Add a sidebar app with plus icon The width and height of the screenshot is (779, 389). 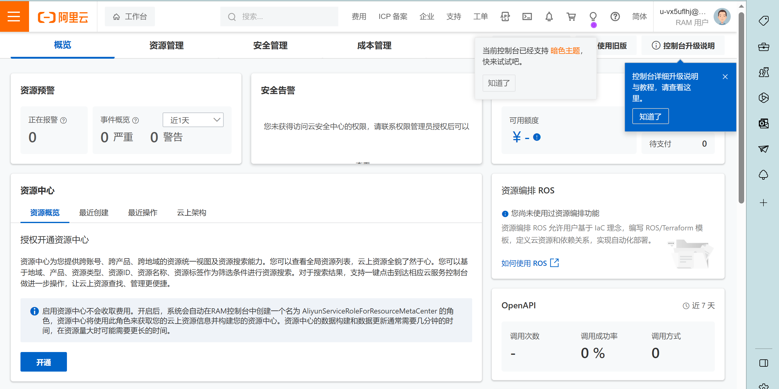pos(763,203)
